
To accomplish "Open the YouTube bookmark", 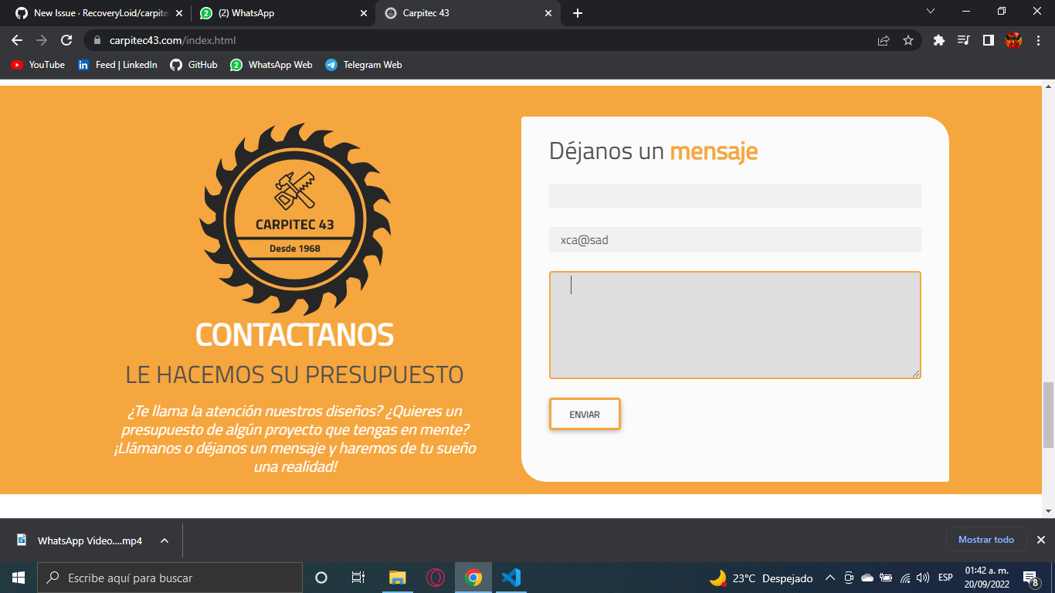I will tap(38, 65).
